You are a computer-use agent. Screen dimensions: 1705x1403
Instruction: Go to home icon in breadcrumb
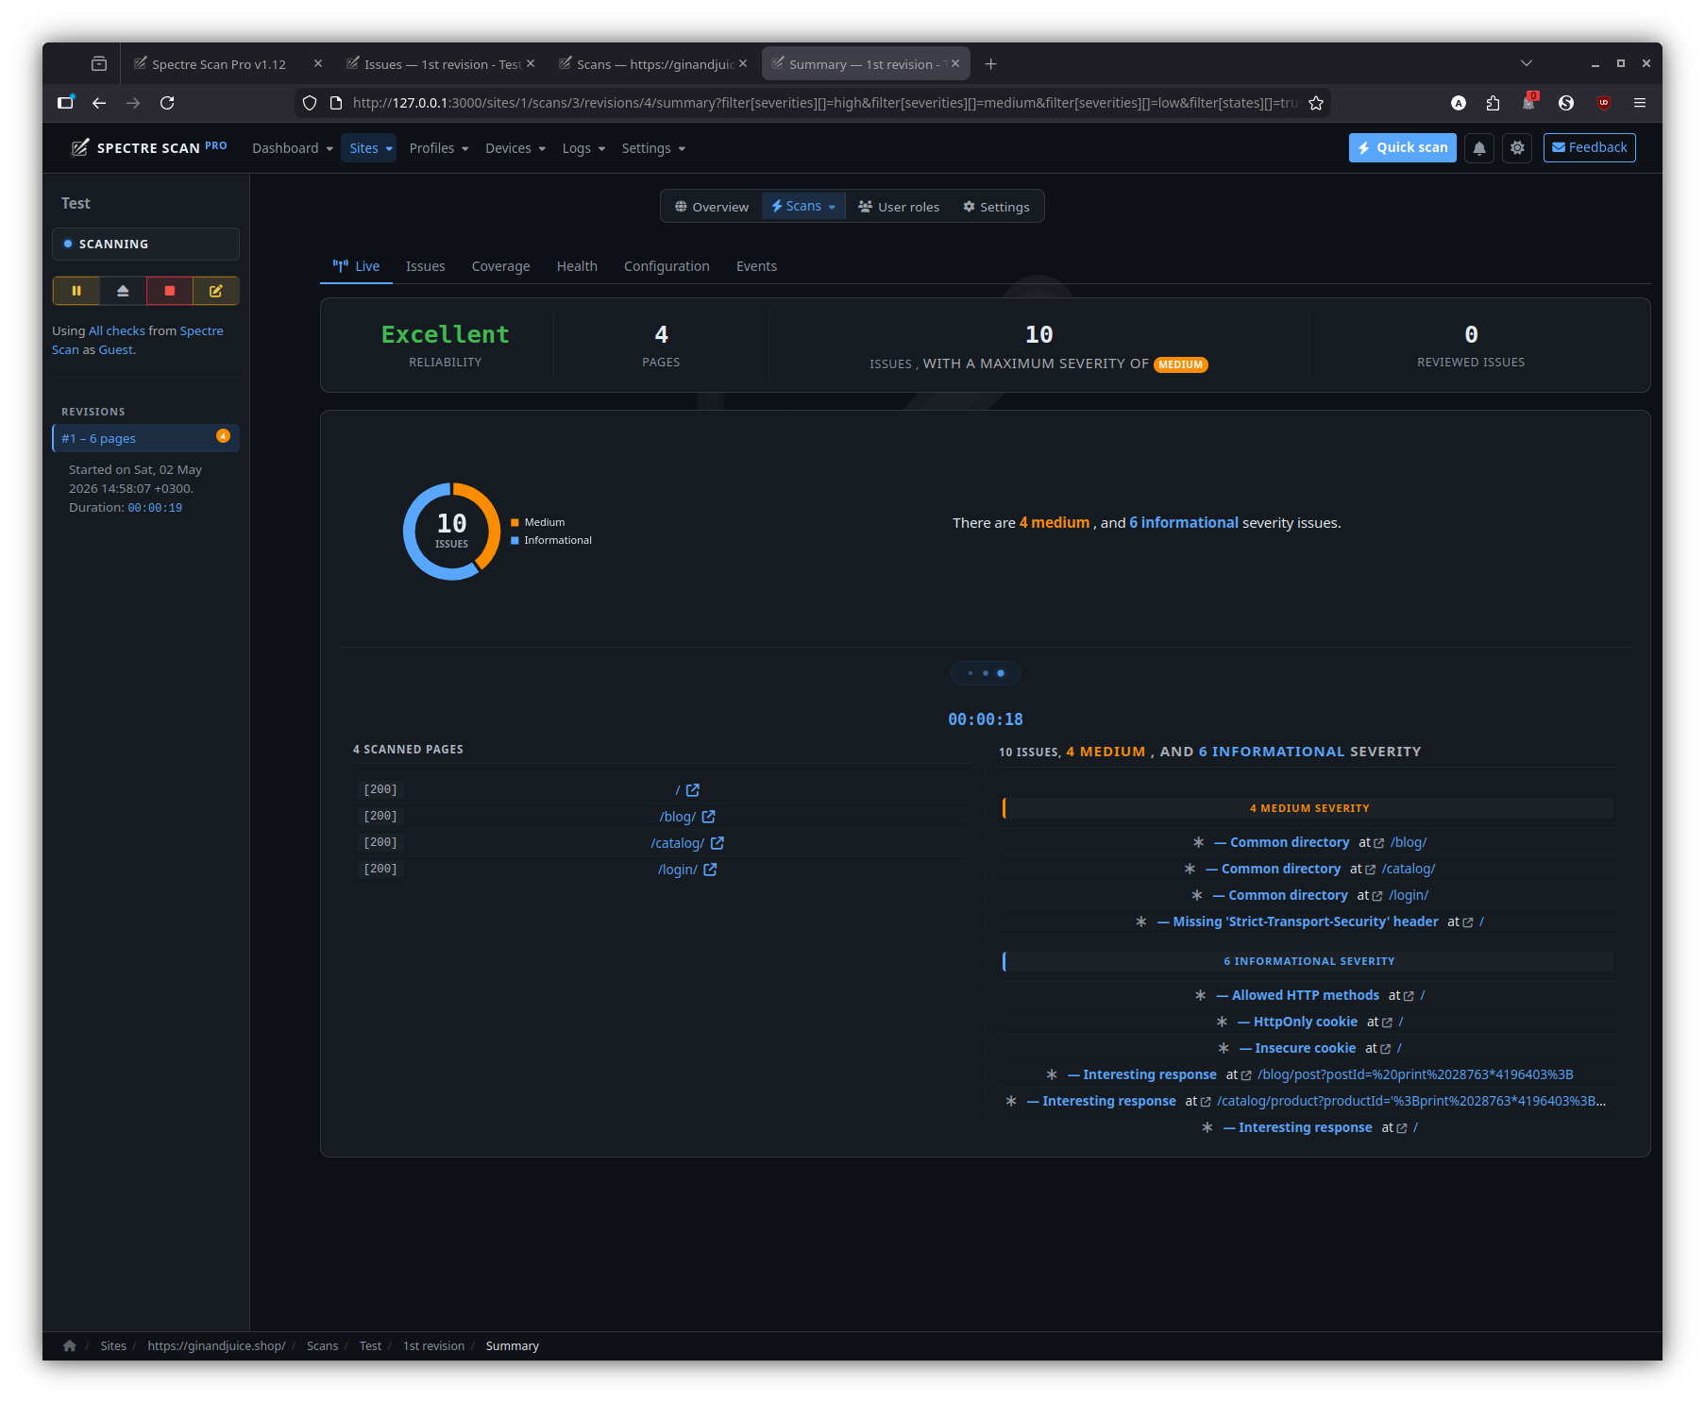[70, 1345]
